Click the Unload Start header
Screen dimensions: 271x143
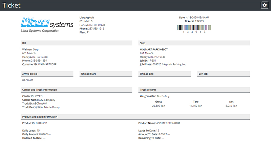pos(106,74)
